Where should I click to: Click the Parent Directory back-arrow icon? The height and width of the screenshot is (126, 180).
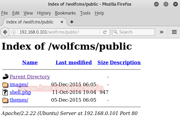pos(5,77)
